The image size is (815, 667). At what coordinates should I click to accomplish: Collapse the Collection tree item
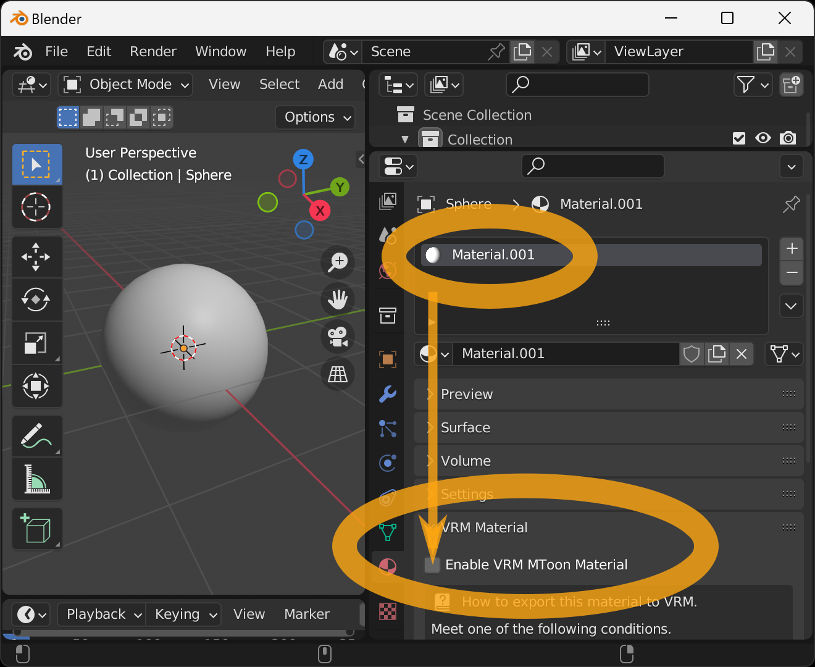click(x=405, y=140)
